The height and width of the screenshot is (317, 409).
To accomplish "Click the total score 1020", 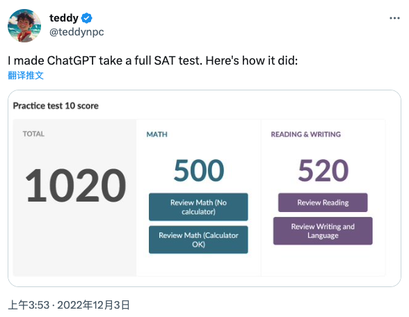I will pos(75,185).
